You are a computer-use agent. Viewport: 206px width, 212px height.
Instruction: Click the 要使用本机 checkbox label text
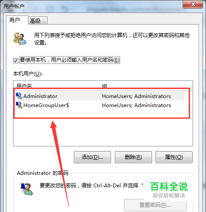coord(70,60)
